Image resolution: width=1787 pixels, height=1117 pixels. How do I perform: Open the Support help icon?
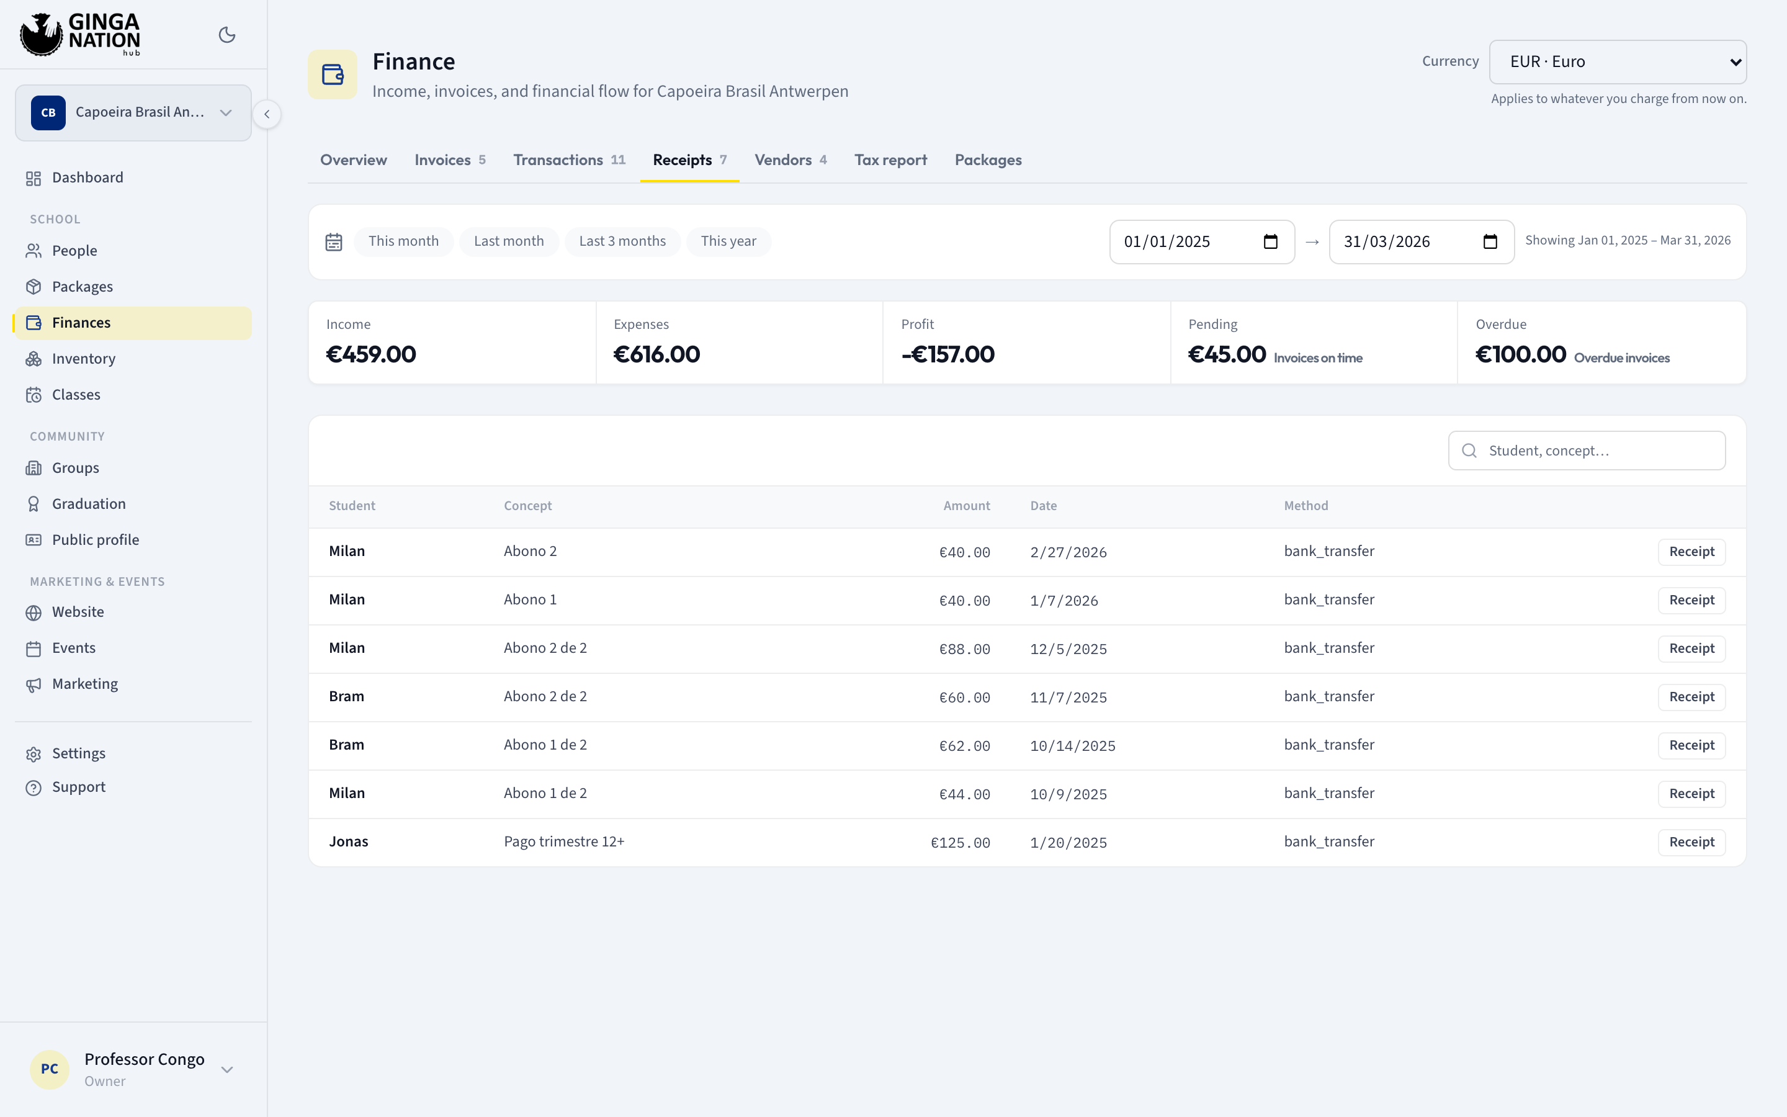[34, 787]
